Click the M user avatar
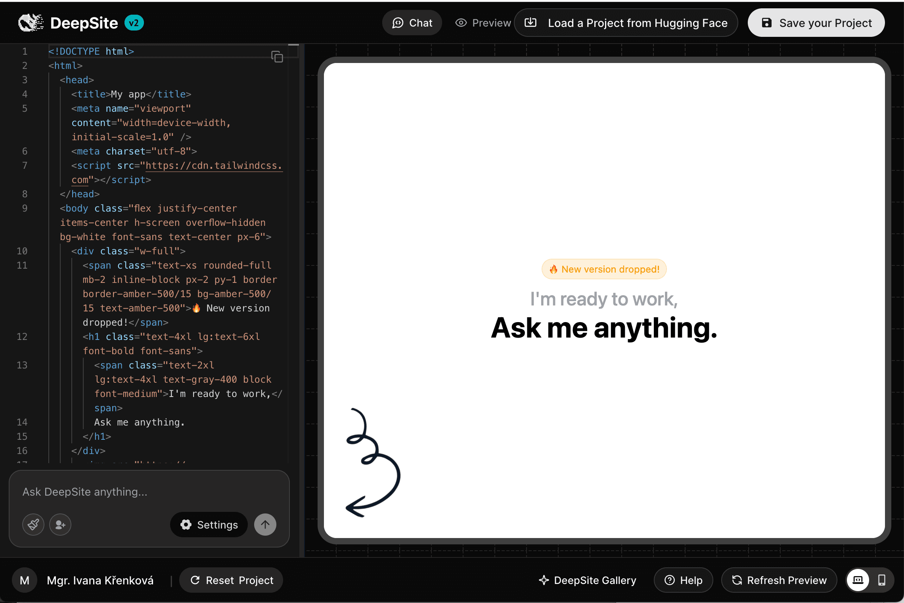The height and width of the screenshot is (603, 904). [25, 580]
